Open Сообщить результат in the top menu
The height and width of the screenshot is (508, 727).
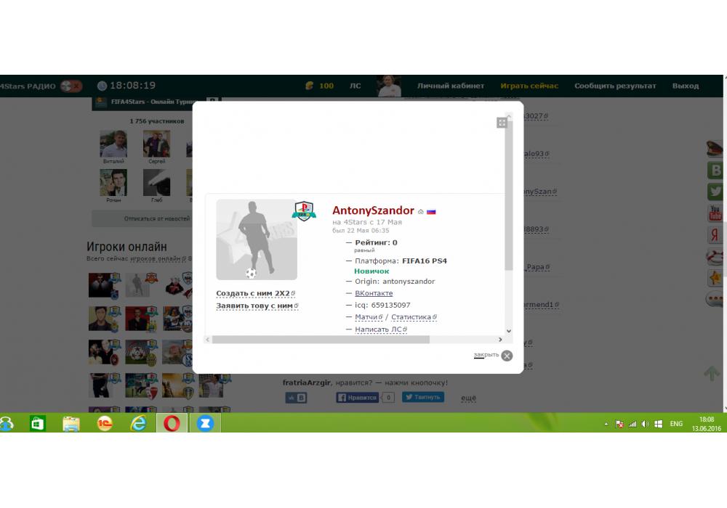tap(615, 86)
